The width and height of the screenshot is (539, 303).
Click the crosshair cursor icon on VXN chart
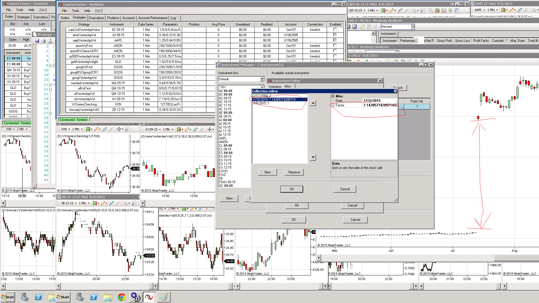pos(119,129)
